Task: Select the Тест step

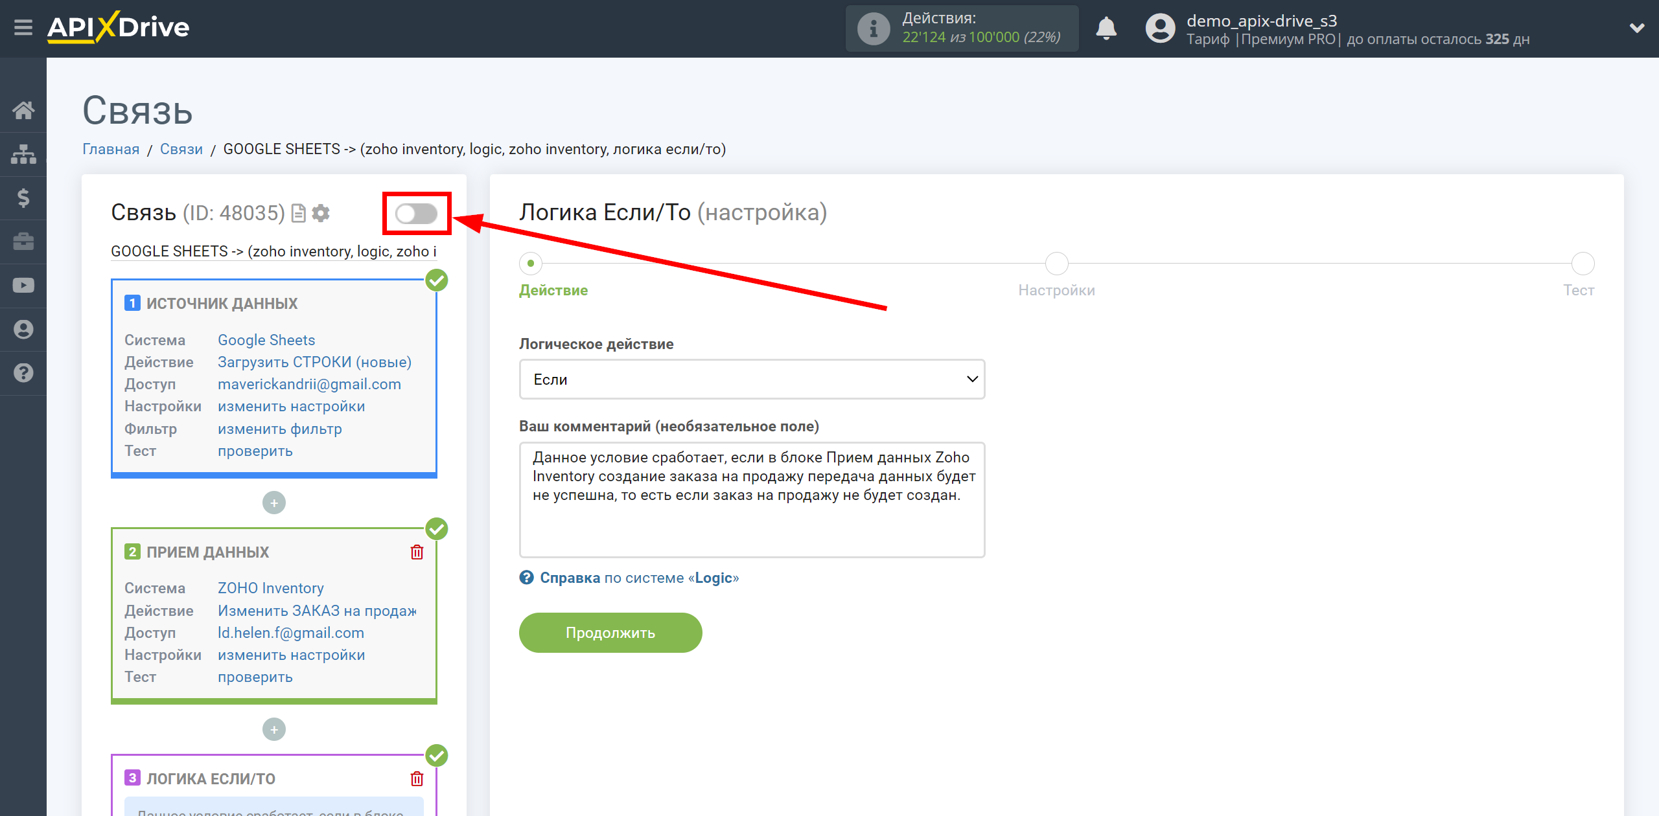Action: [x=1583, y=264]
